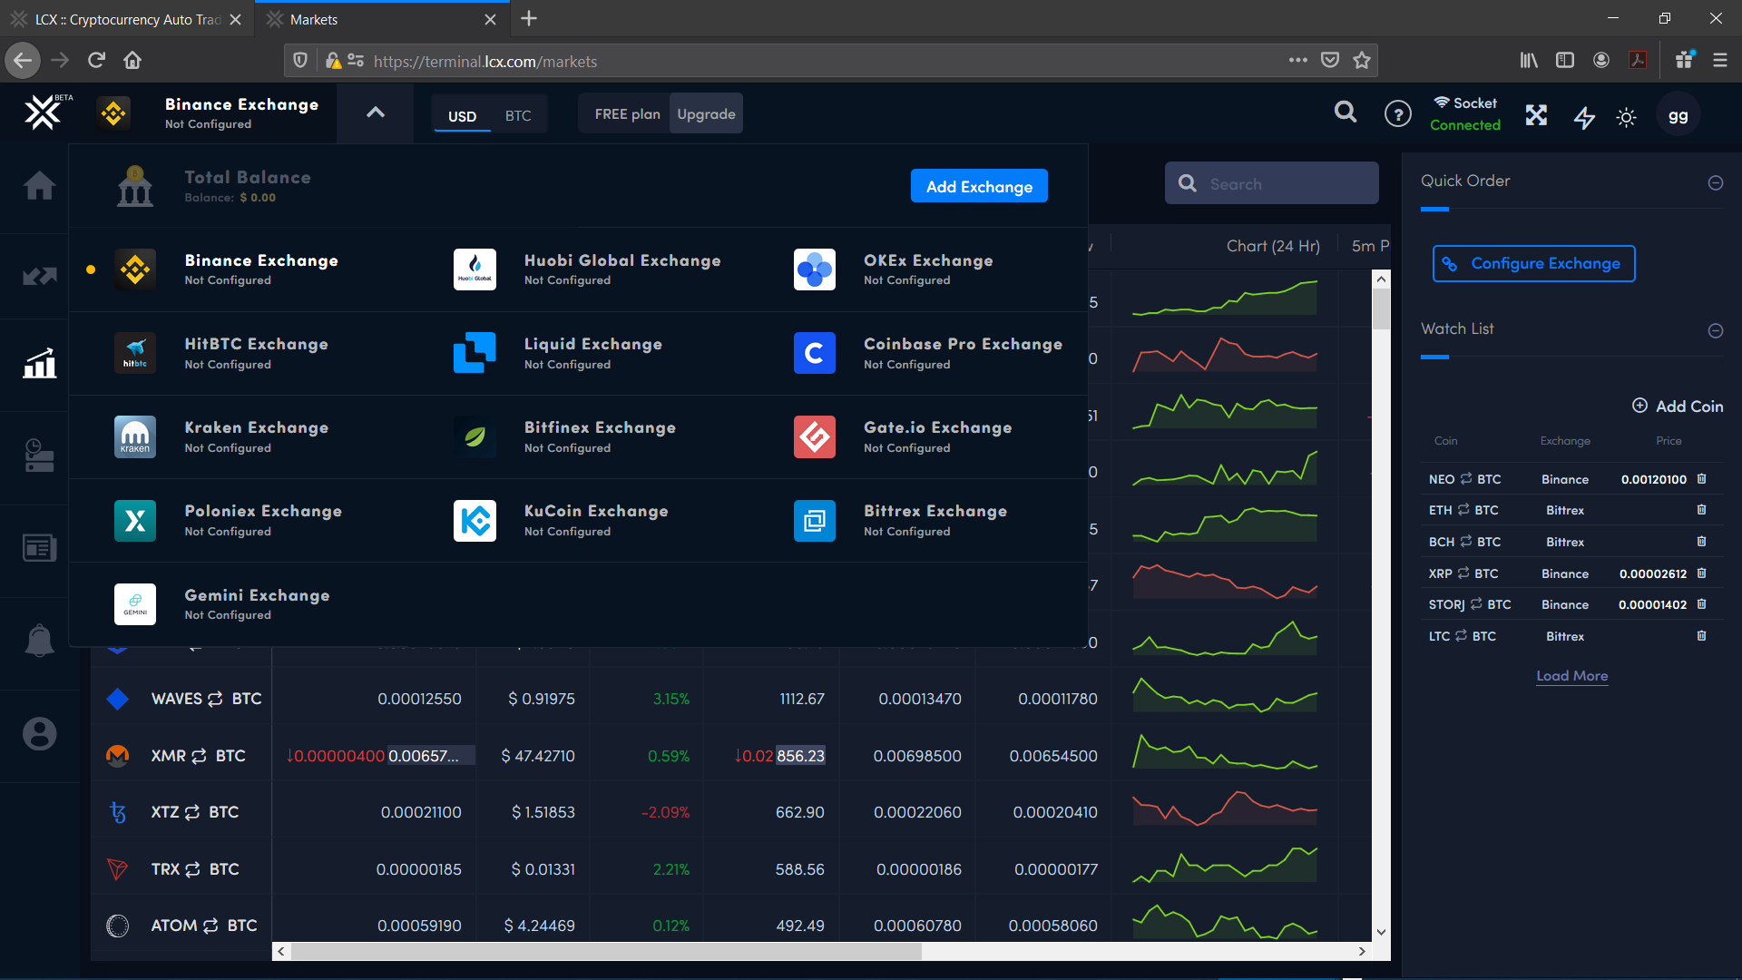Collapse the exchange selector chevron
Screen dimensions: 1742x980
(x=375, y=113)
